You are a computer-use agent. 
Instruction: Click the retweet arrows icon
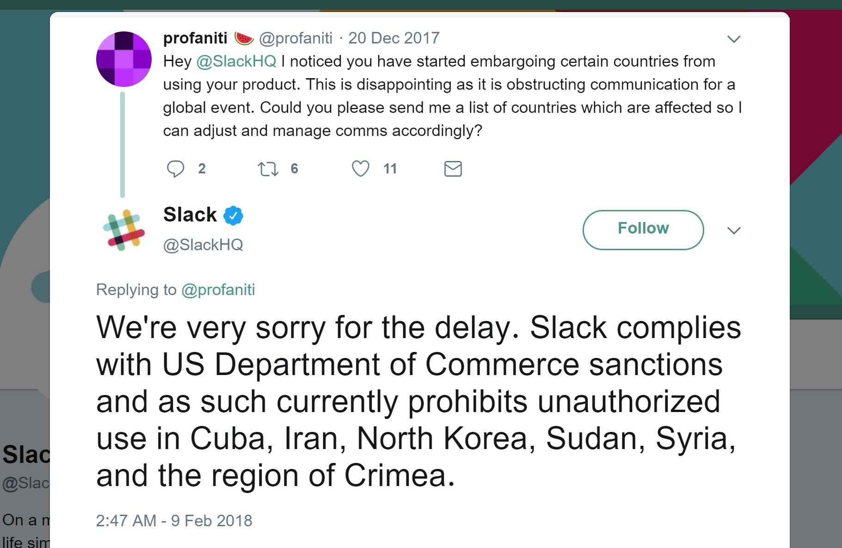[268, 169]
